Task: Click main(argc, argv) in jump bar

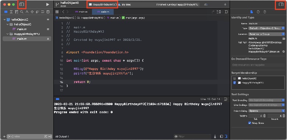Action: point(134,18)
